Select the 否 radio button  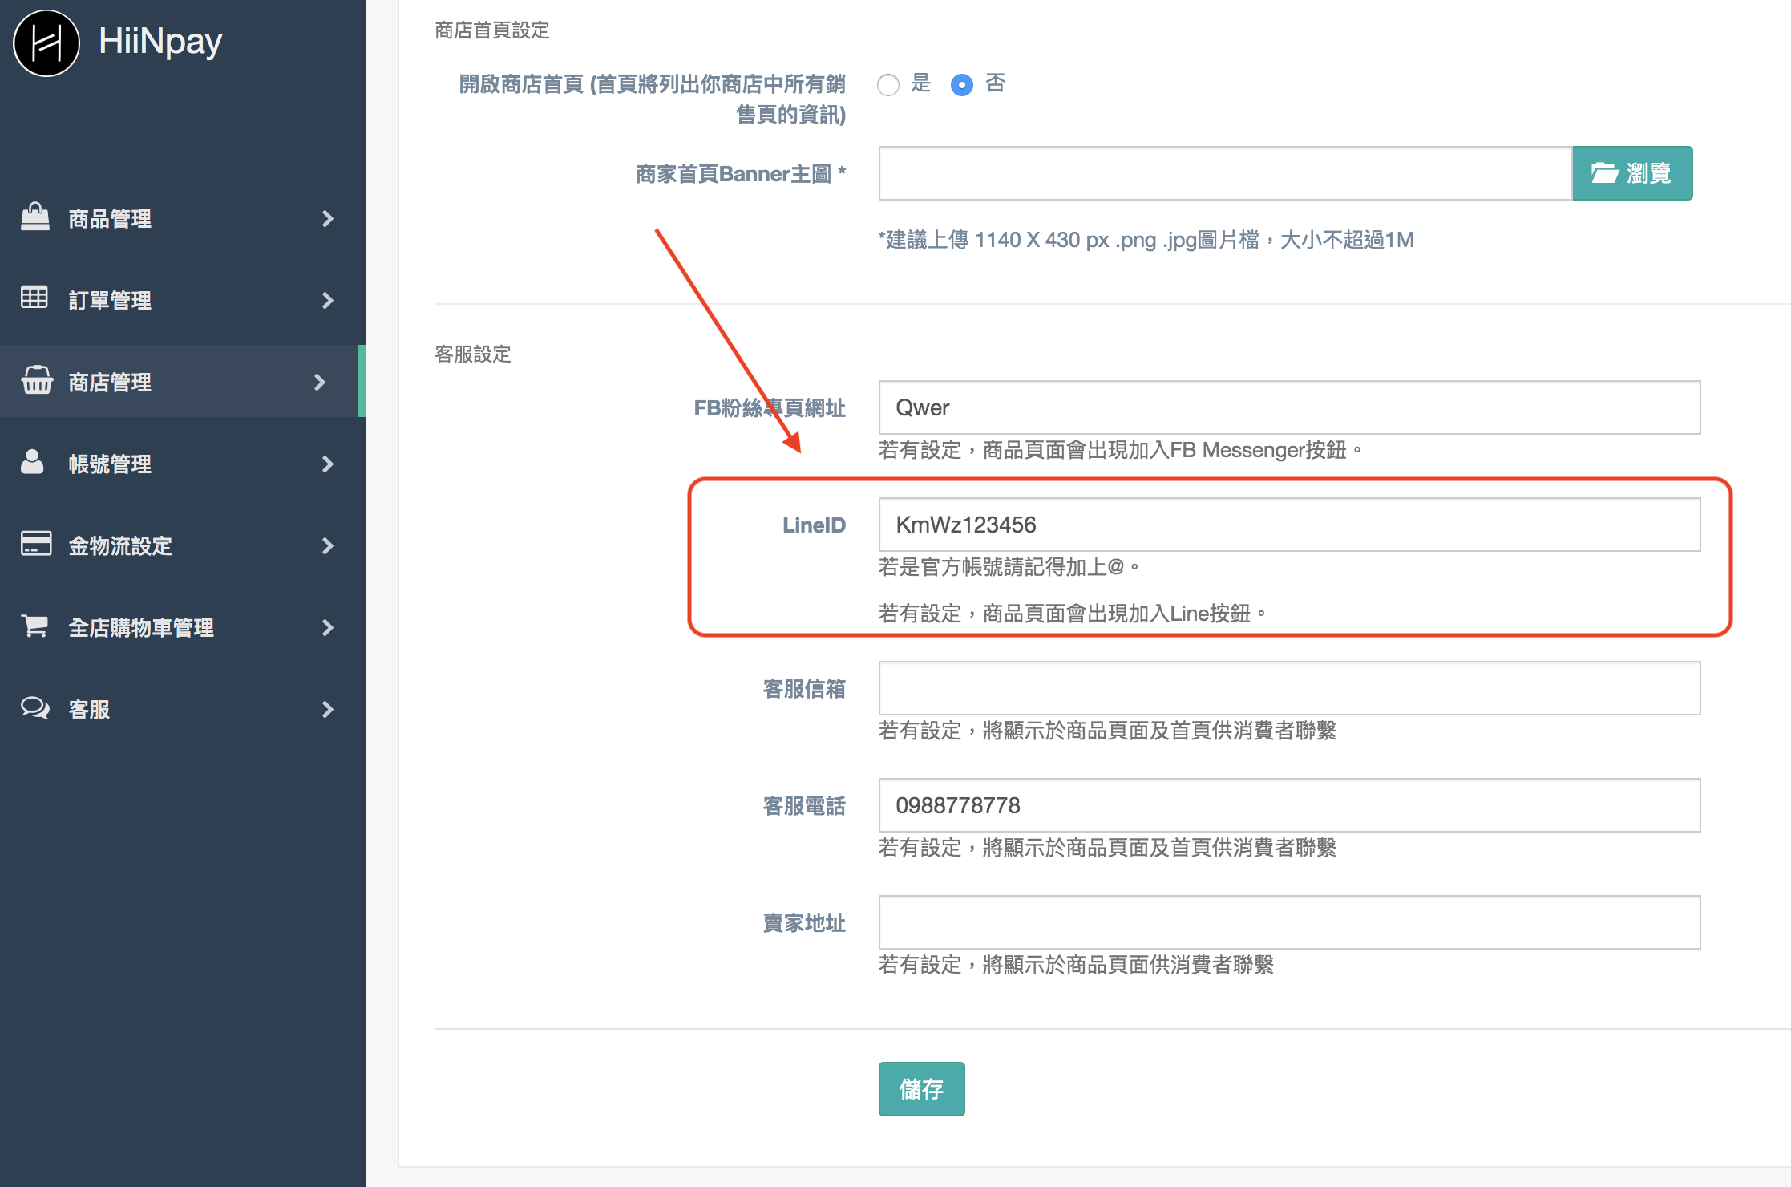coord(962,84)
